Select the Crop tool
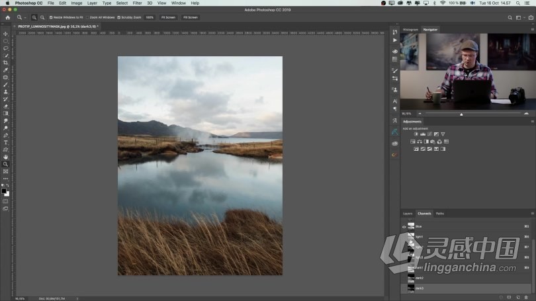This screenshot has width=536, height=301. pos(5,63)
